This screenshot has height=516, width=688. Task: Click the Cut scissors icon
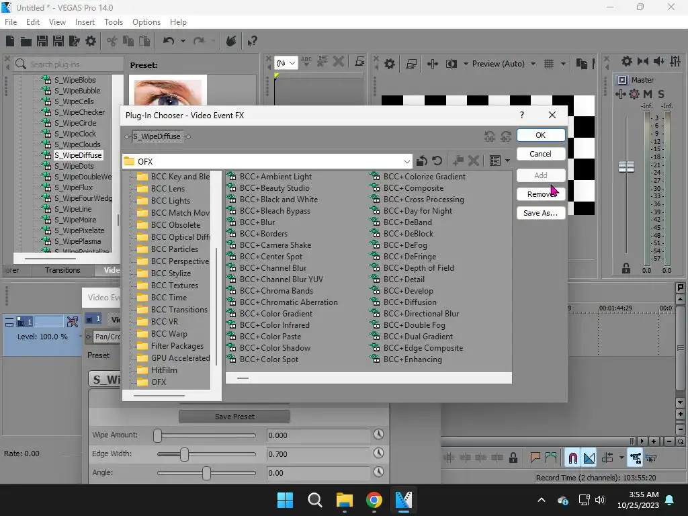point(112,41)
